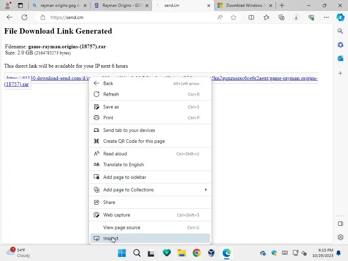Choose Read aloud in the context menu
Viewport: 348px width, 261px height.
pos(150,154)
